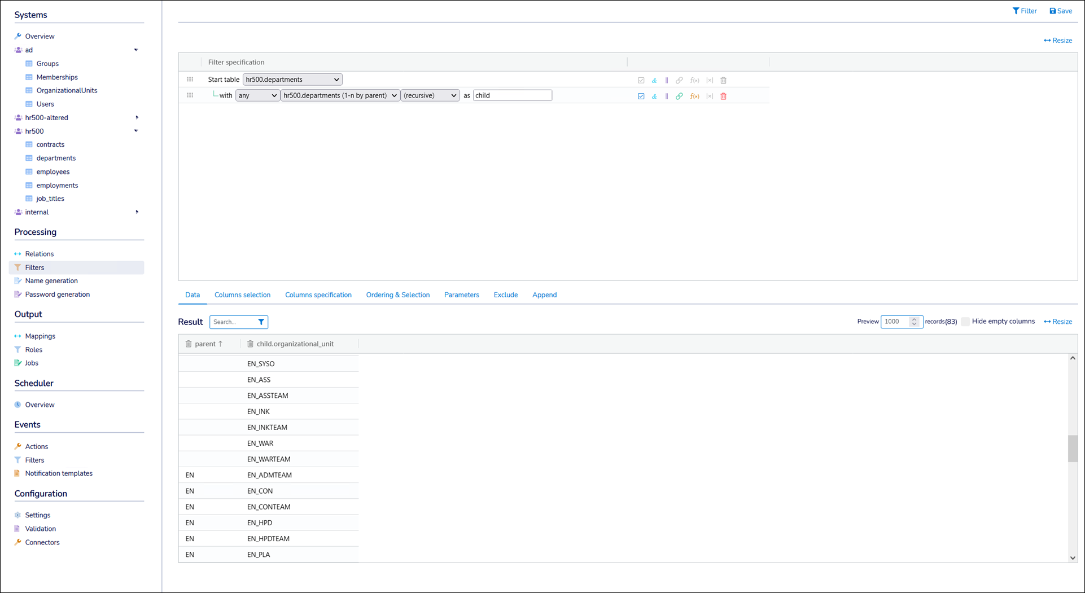The height and width of the screenshot is (593, 1085).
Task: Click the green link icon on the child relation row
Action: click(679, 96)
